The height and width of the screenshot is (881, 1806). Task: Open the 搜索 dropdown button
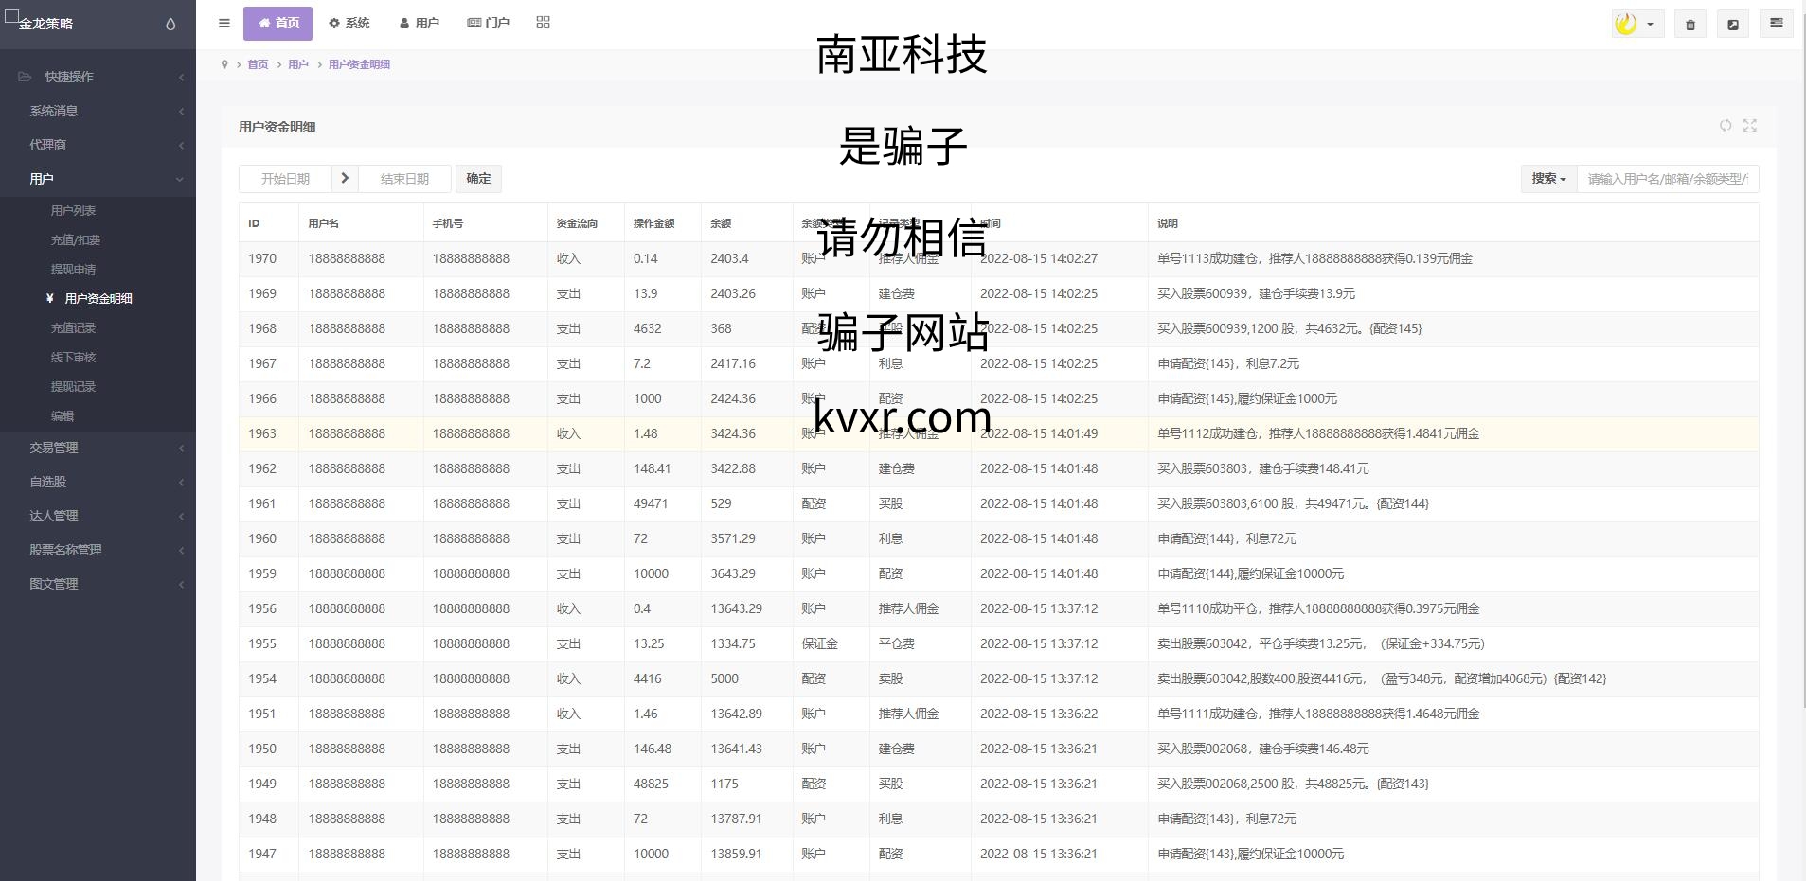[1548, 178]
